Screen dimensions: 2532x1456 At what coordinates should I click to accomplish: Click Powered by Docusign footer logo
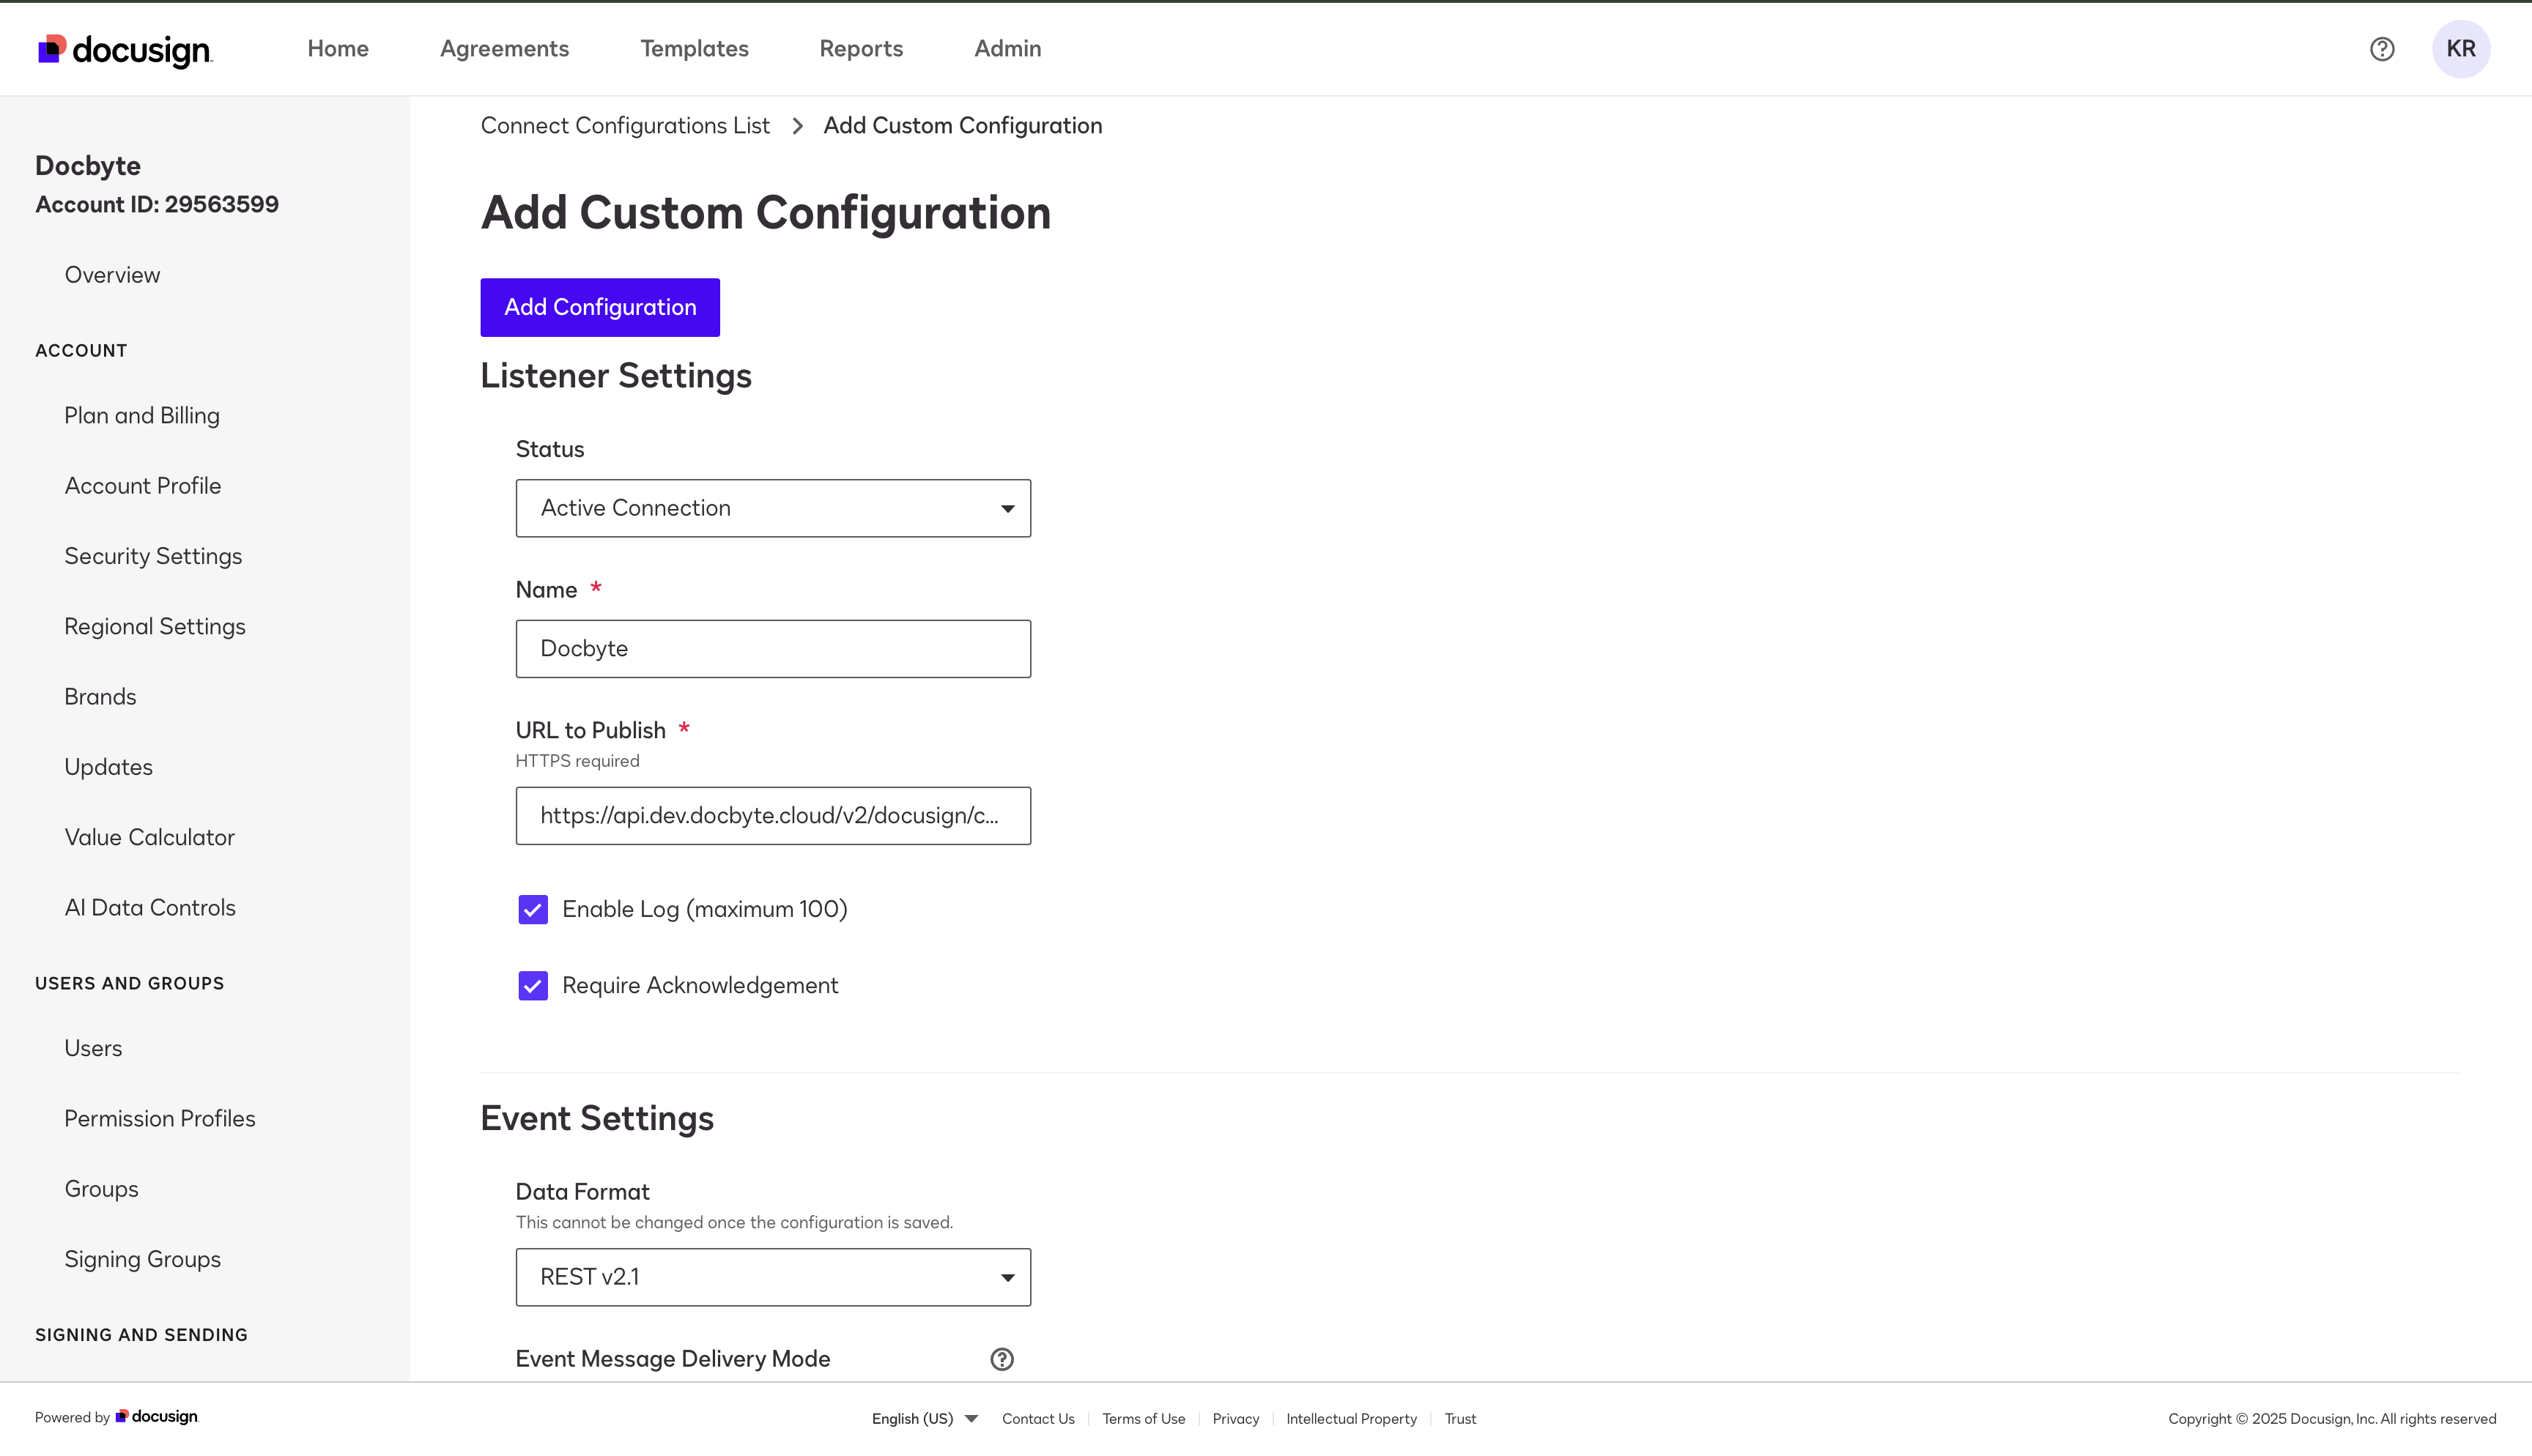pyautogui.click(x=158, y=1417)
